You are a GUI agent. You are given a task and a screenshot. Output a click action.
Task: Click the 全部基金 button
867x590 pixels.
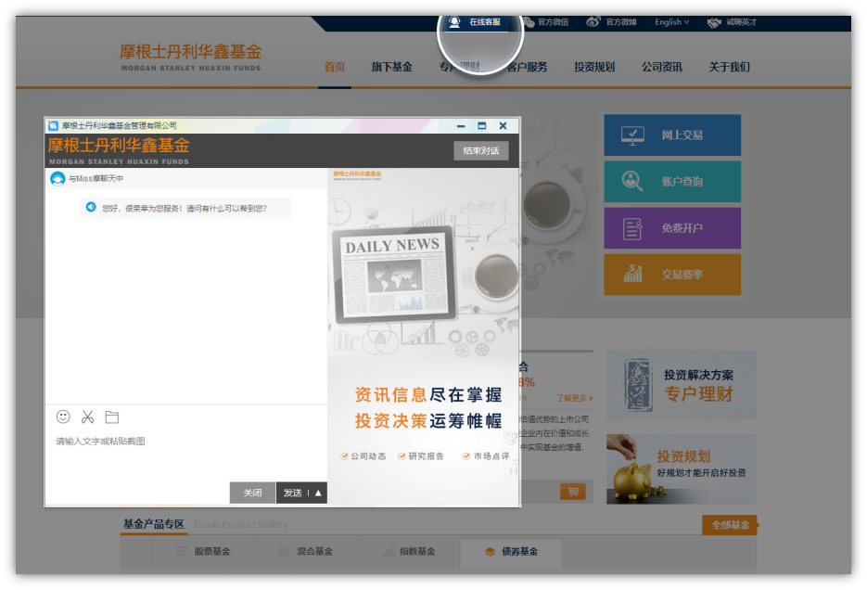731,525
